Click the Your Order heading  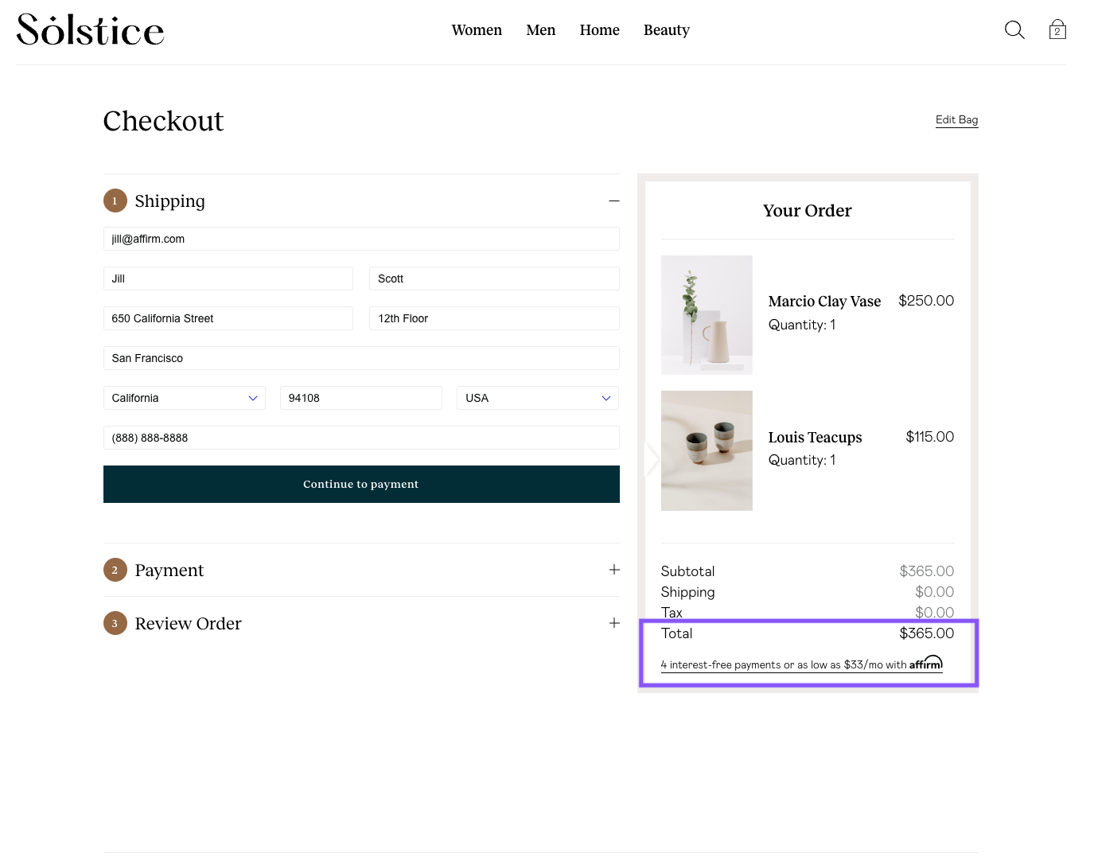coord(808,211)
